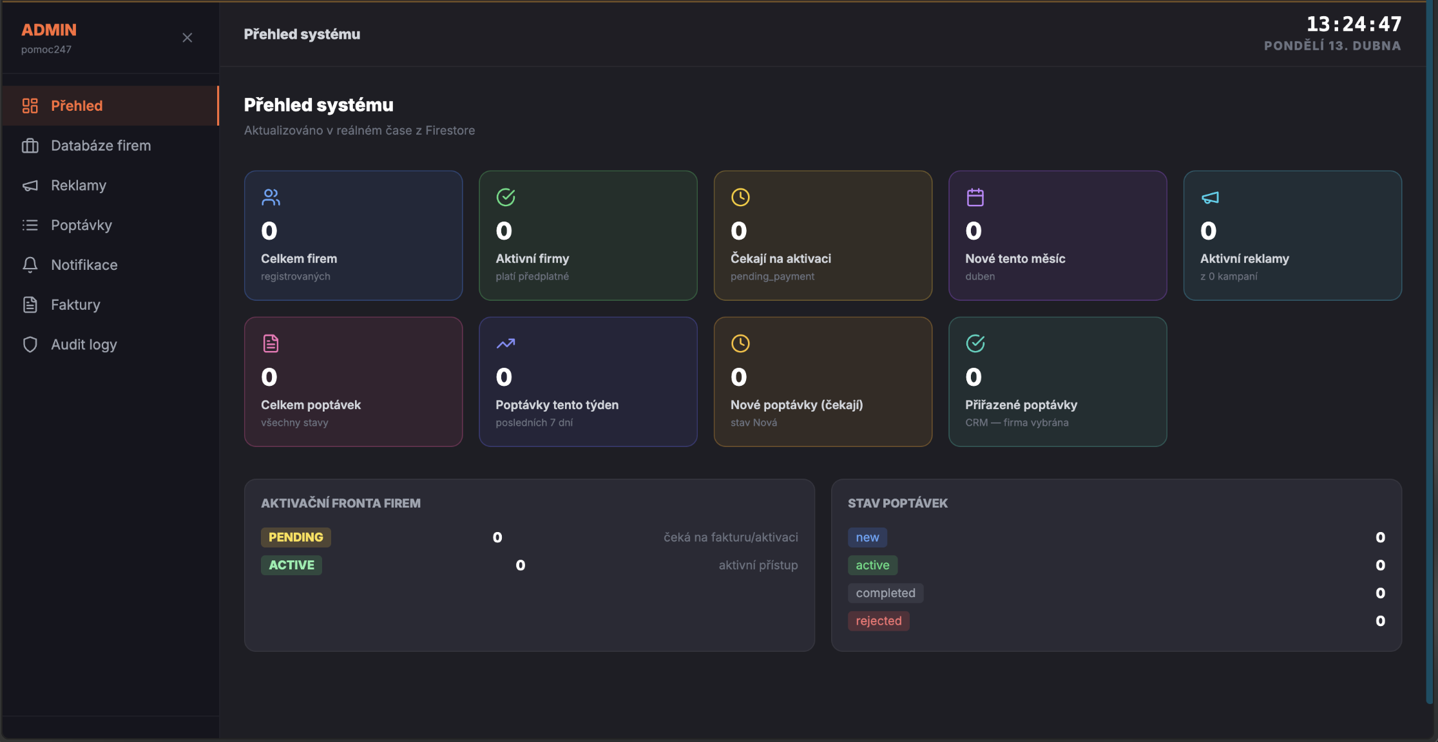Click the Přiřazené poptávky card

(x=1057, y=382)
